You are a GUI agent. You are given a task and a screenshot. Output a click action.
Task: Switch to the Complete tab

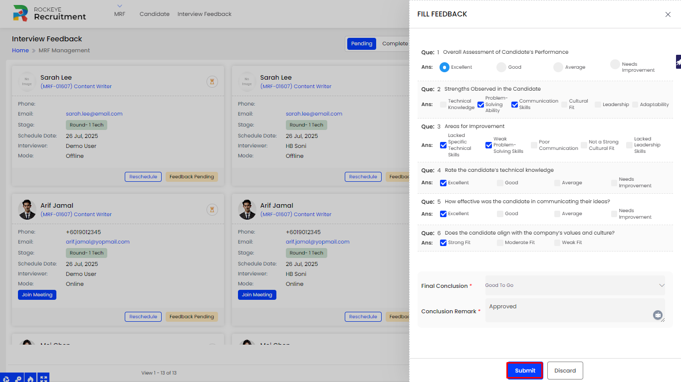click(395, 44)
